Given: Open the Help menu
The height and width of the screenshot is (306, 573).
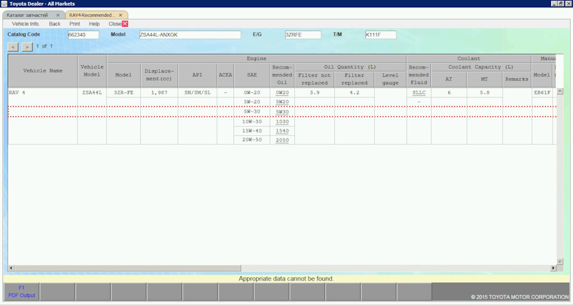Looking at the screenshot, I should (94, 24).
